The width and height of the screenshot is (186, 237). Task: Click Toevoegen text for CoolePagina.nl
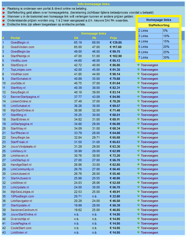pos(149,223)
